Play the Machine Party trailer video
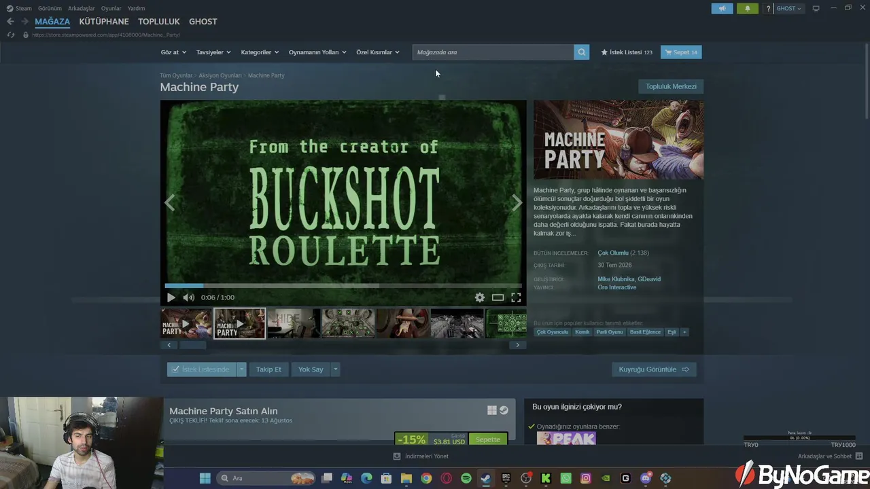This screenshot has height=489, width=870. coord(171,297)
